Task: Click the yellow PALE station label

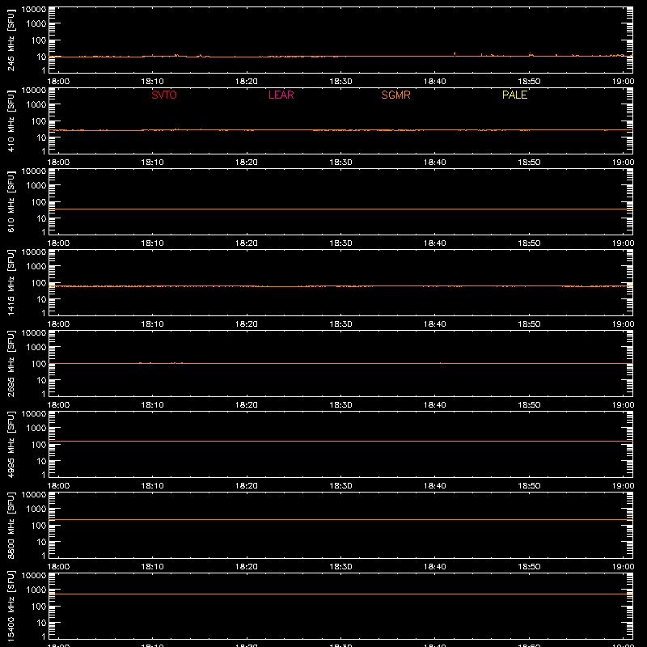Action: (514, 95)
